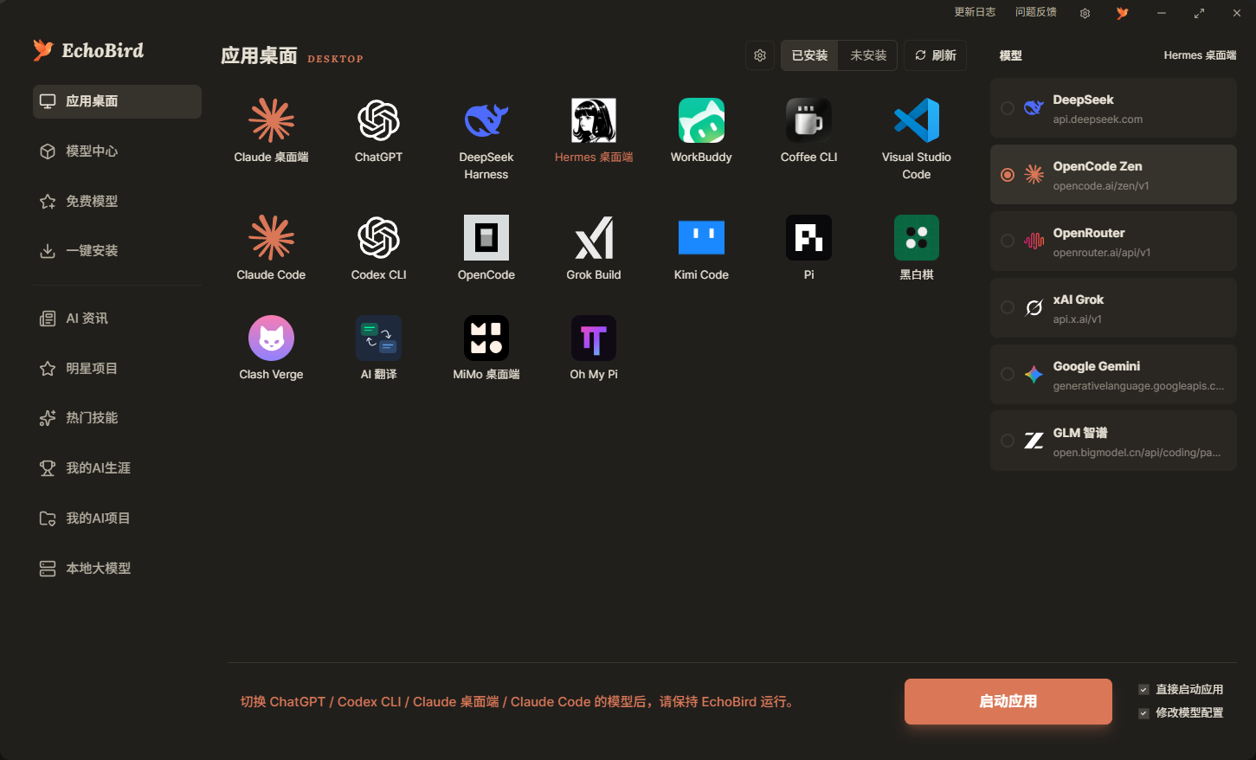Open the title bar settings gear
Screen dimensions: 1256x760
[x=1085, y=13]
